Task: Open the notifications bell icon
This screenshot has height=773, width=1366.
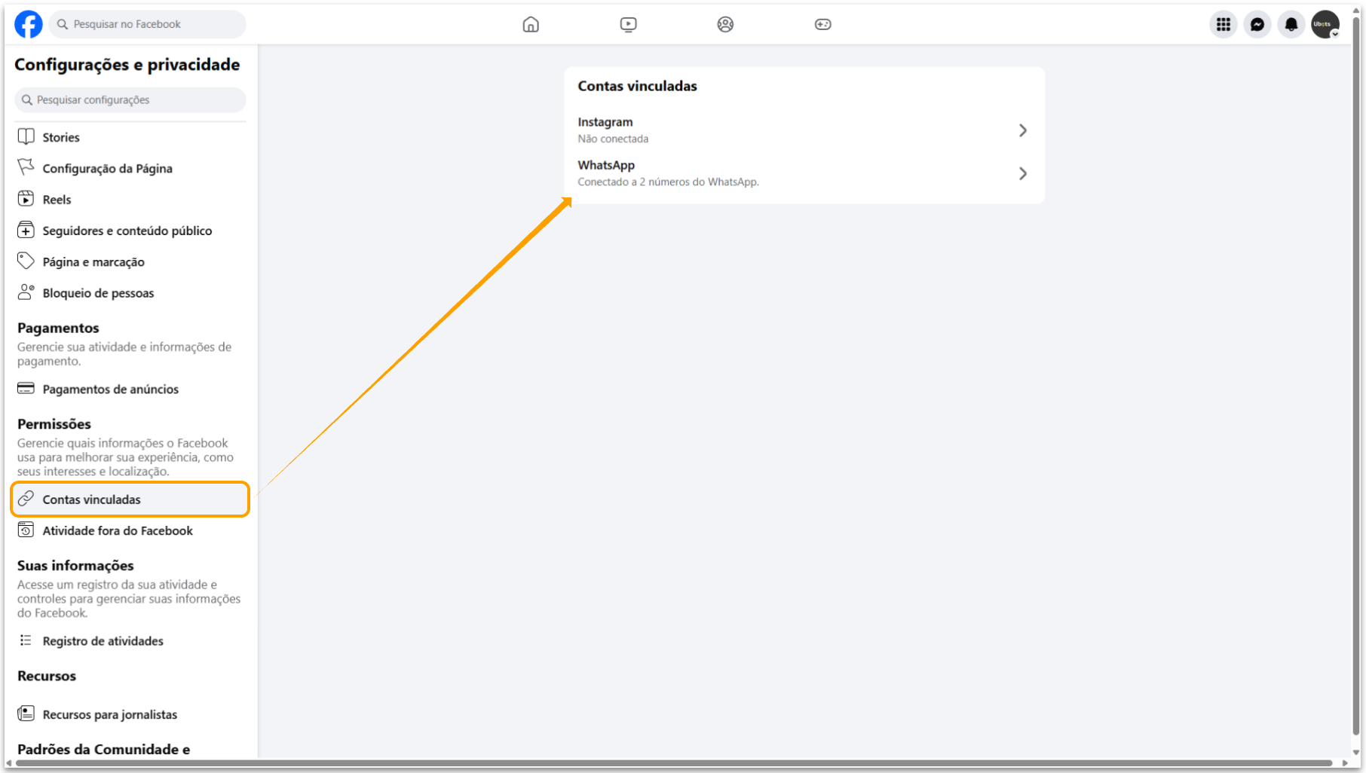Action: click(x=1291, y=24)
